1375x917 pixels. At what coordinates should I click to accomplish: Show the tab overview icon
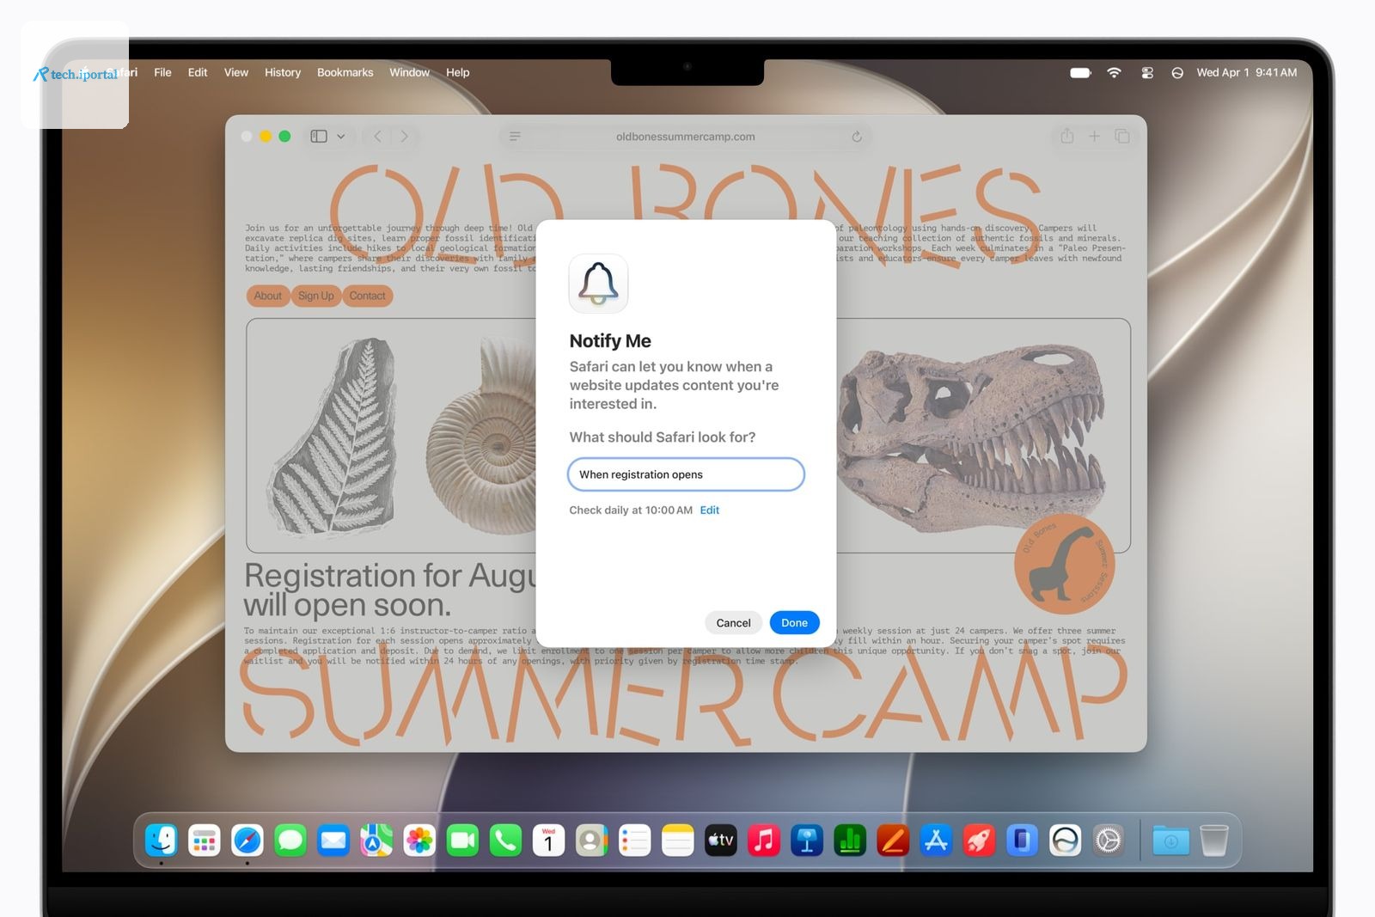coord(1121,136)
